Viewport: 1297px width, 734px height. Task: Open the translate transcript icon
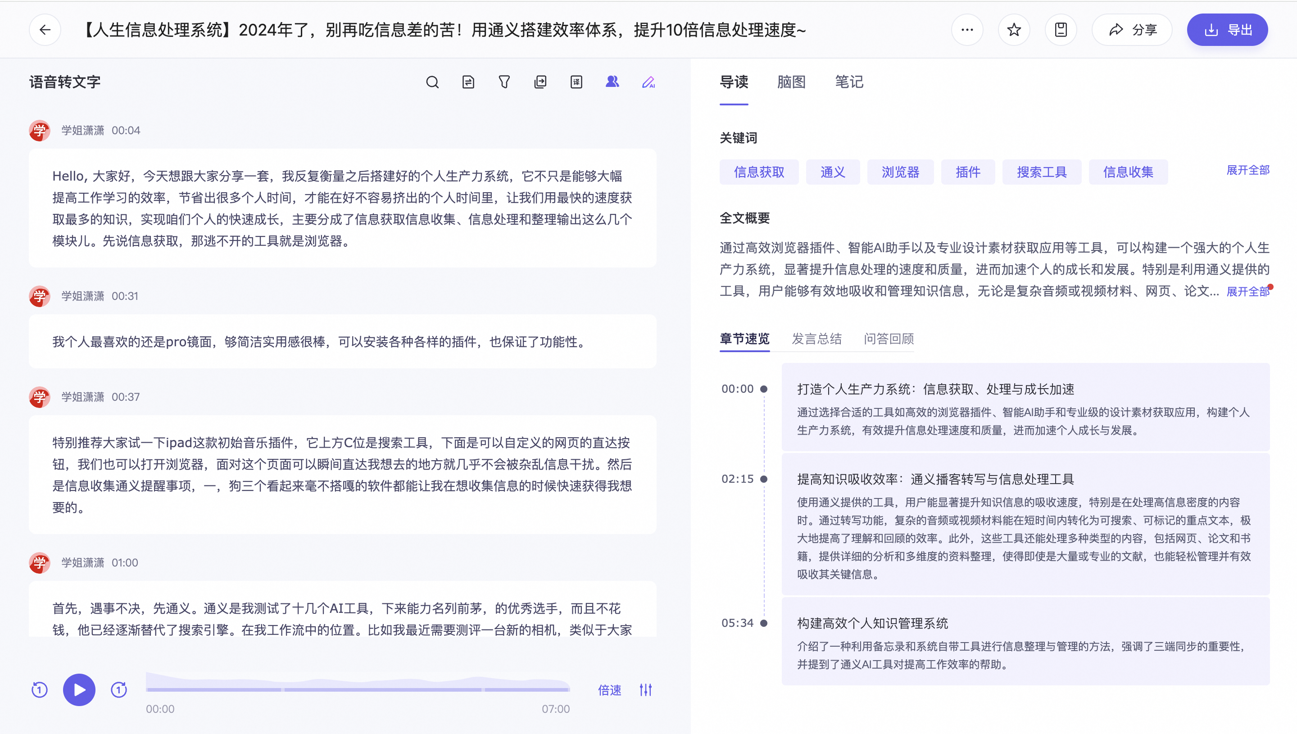click(576, 82)
